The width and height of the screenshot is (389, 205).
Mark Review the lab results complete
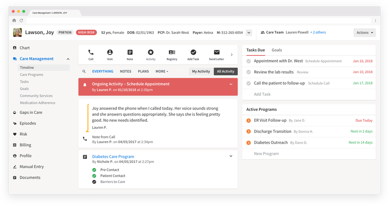[x=248, y=72]
